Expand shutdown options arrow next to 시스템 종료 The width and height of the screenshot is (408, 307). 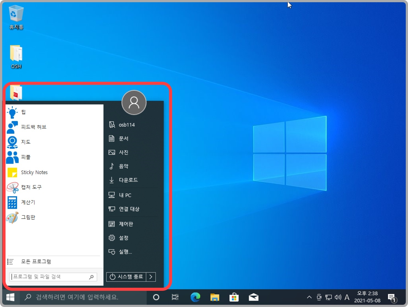click(151, 277)
